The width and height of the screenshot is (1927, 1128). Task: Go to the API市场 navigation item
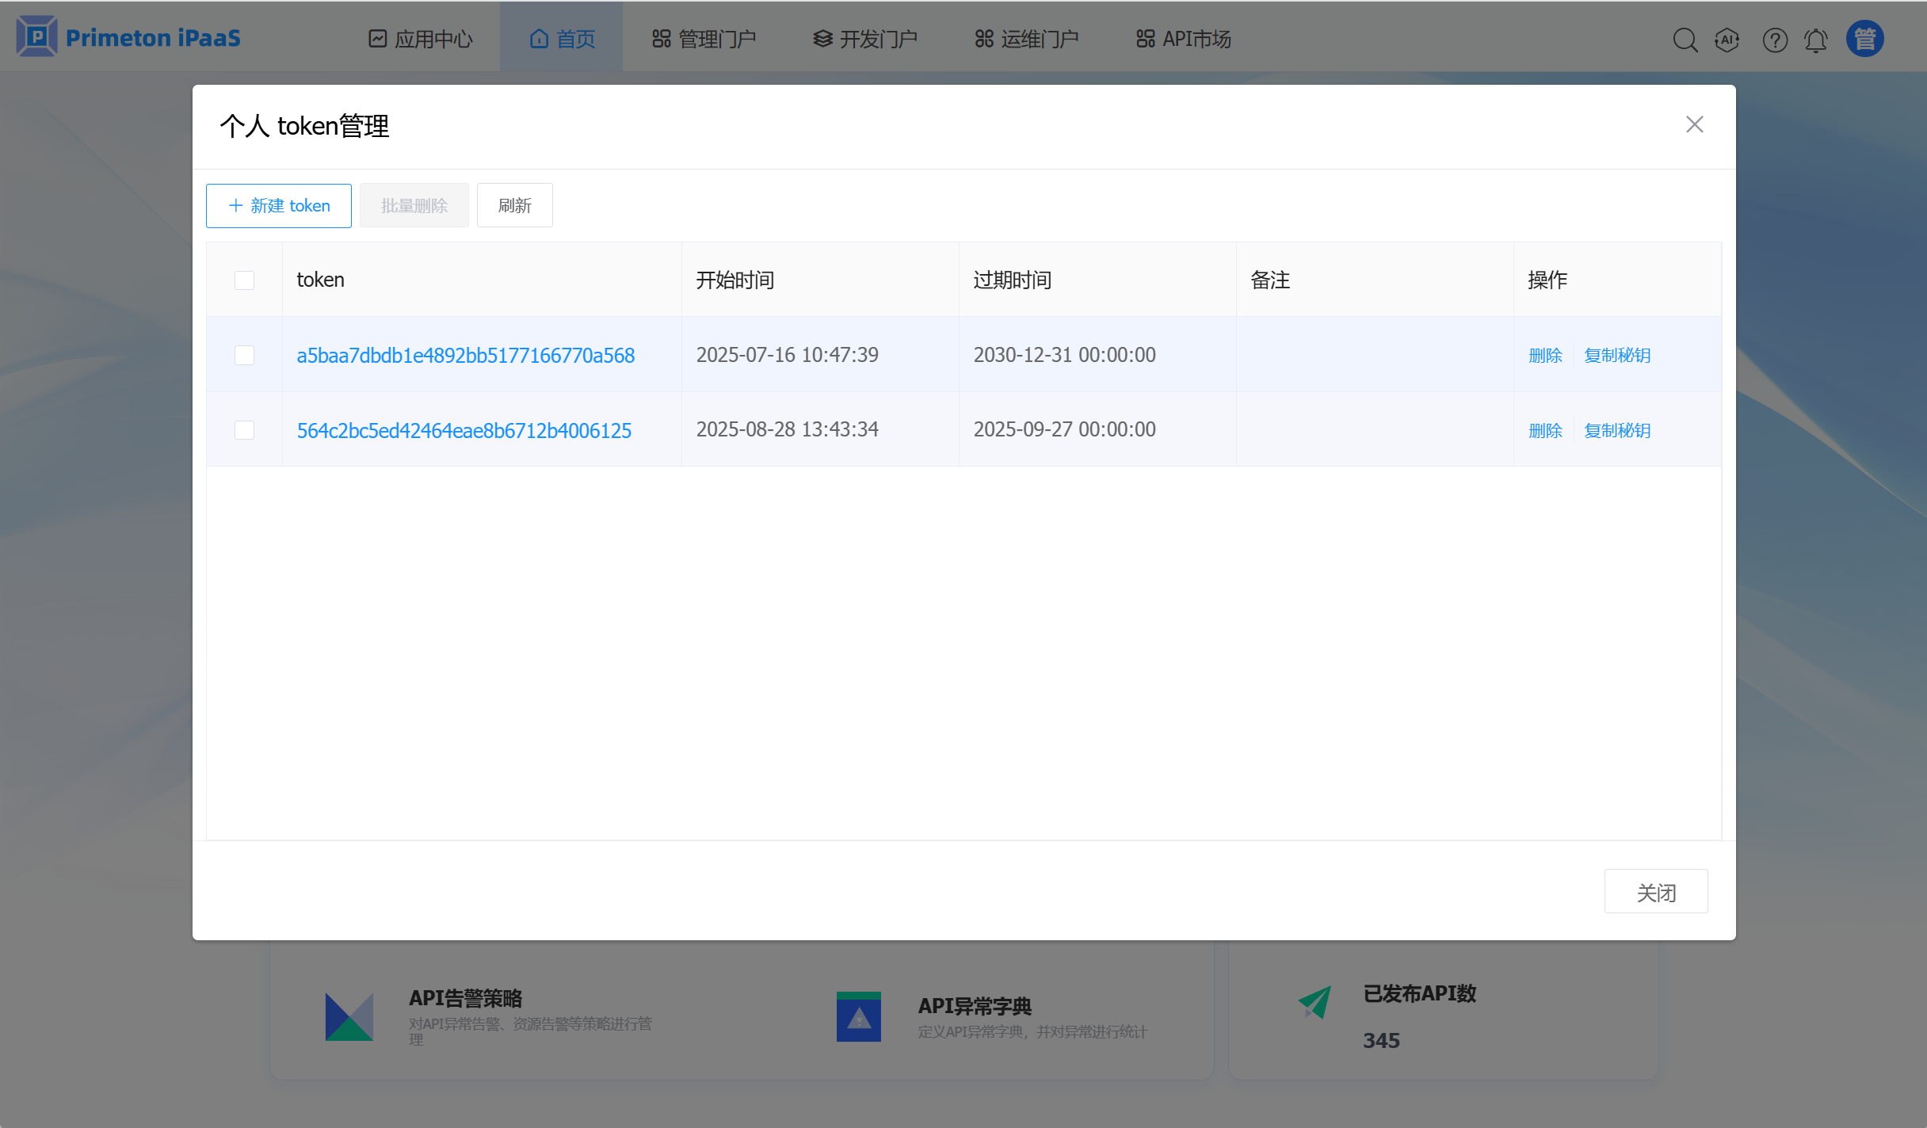point(1183,39)
